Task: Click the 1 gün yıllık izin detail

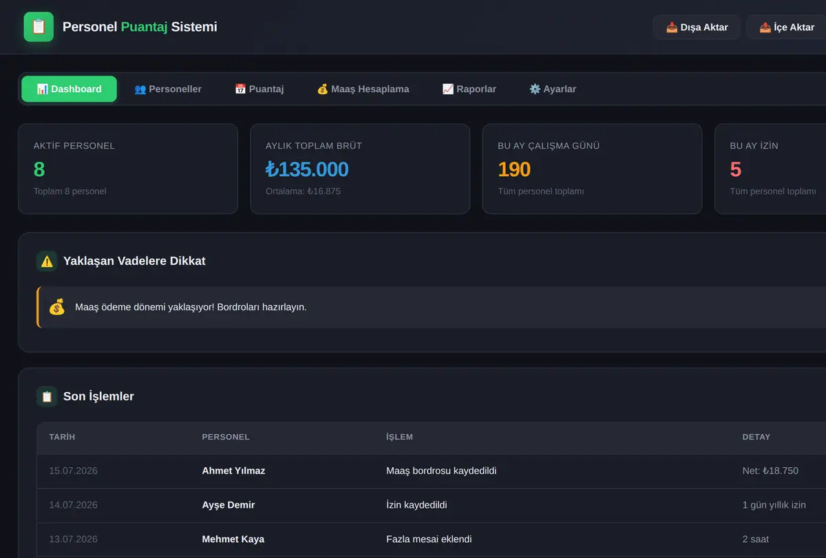Action: pyautogui.click(x=774, y=505)
